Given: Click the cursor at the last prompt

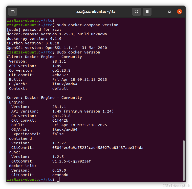Looking at the screenshot, I should point(58,179).
